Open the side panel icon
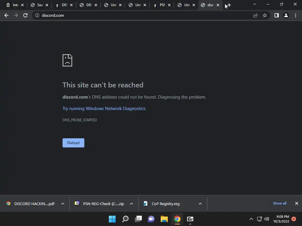 [x=277, y=15]
